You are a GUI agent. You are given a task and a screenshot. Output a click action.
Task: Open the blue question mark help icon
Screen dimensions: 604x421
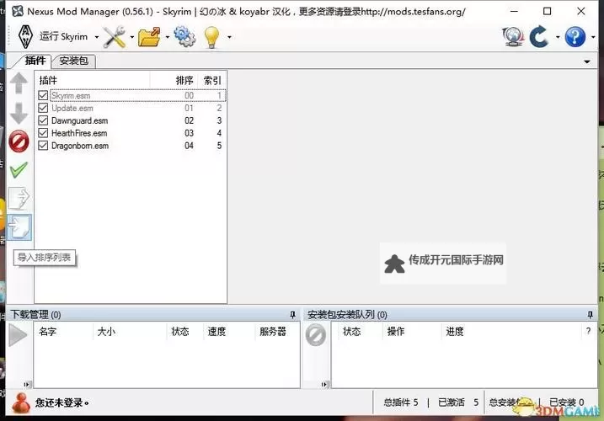tap(575, 36)
